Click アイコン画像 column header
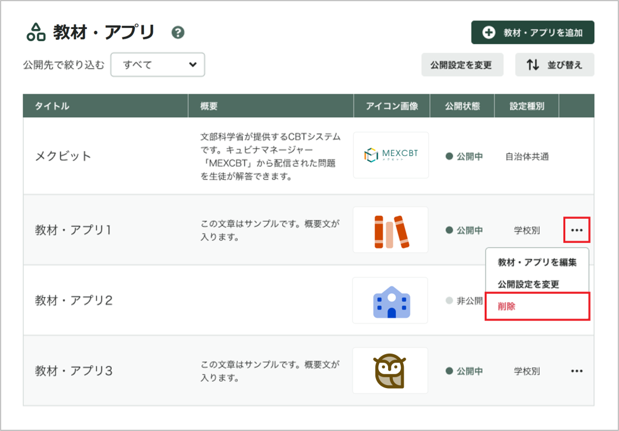This screenshot has width=619, height=431. click(392, 106)
